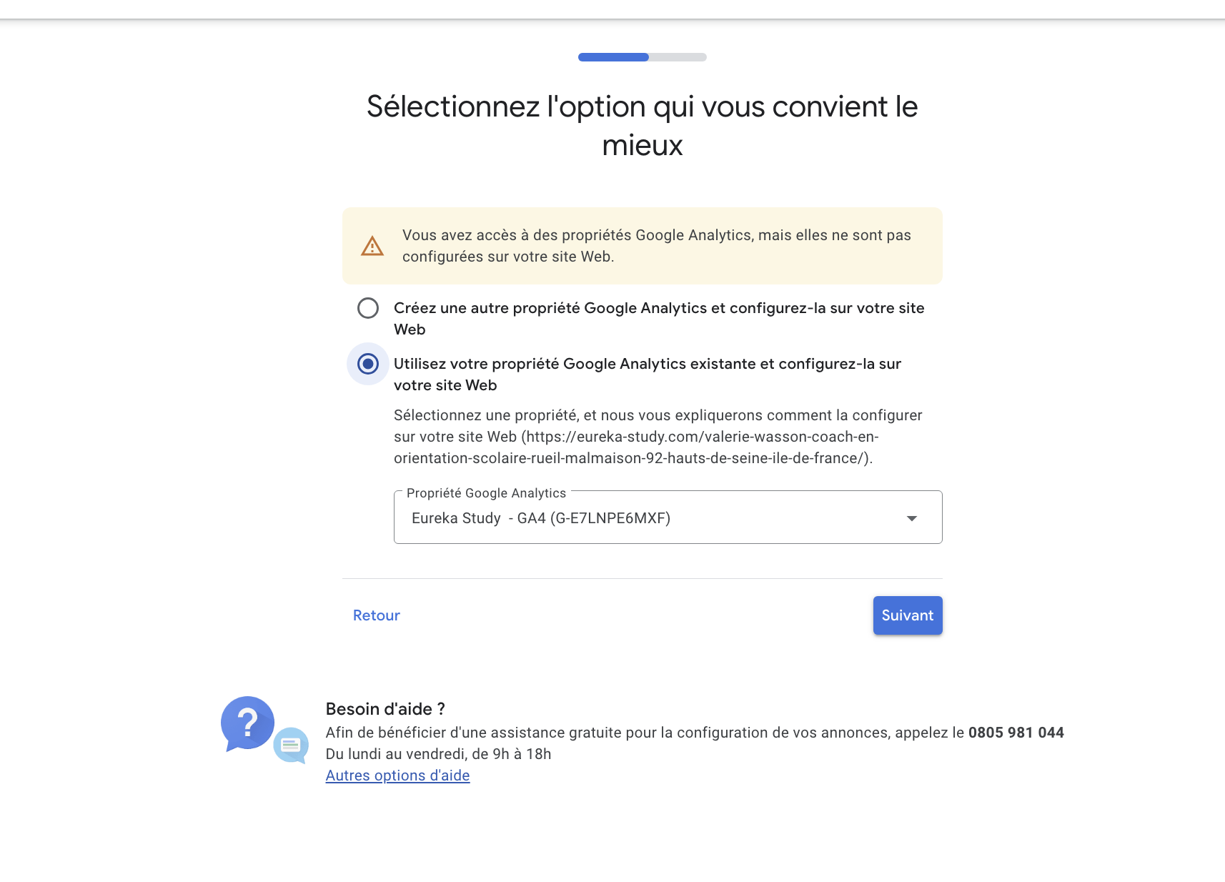Select the use existing Analytics property option
The height and width of the screenshot is (882, 1225).
[x=368, y=364]
